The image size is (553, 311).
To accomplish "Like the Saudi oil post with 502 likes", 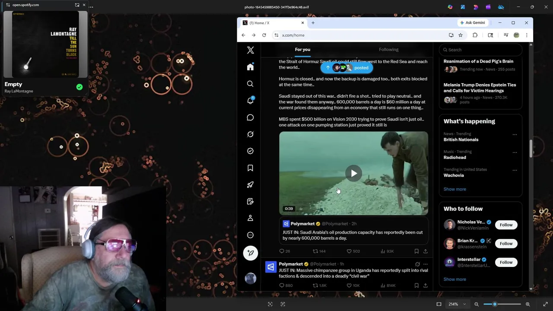I will 353,251.
